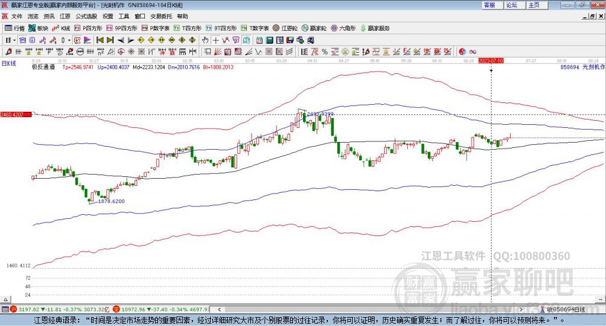Click the calendar date icon
606x326 pixels.
coord(259,40)
